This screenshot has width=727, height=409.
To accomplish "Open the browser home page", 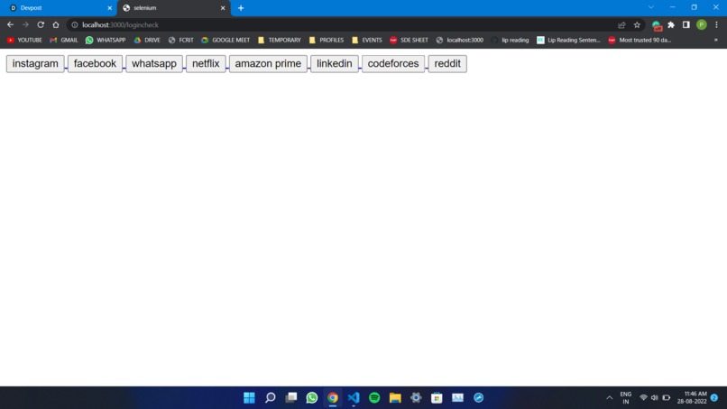I will click(56, 24).
